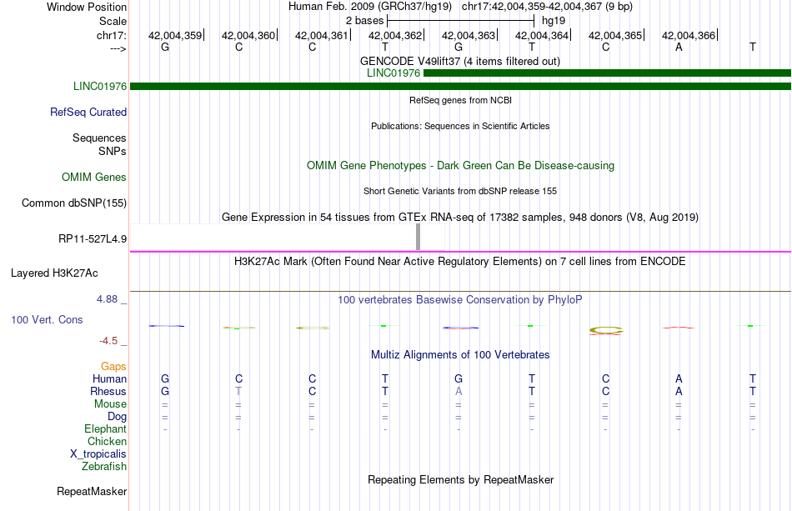Click the gray T mismatch in Rhesus row
Screen dimensions: 792x511
point(238,391)
